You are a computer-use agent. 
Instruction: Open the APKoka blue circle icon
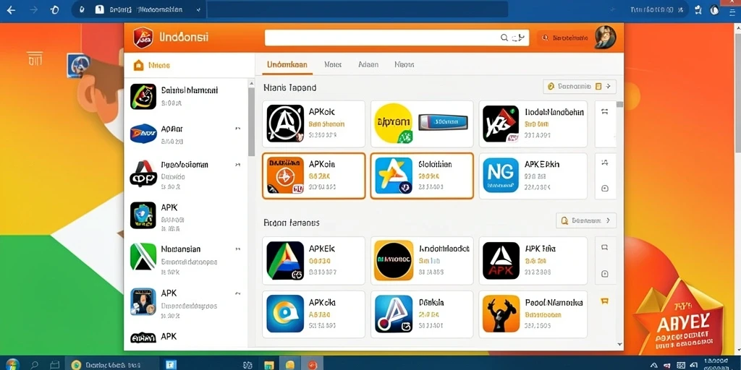pyautogui.click(x=285, y=314)
